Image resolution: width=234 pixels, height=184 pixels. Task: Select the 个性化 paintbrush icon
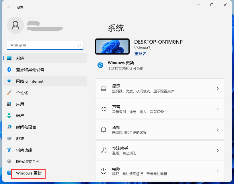tap(9, 92)
